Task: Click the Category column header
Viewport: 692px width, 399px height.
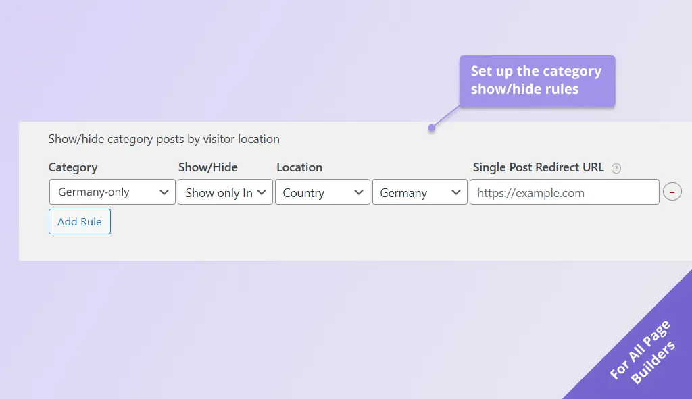Action: coord(72,167)
